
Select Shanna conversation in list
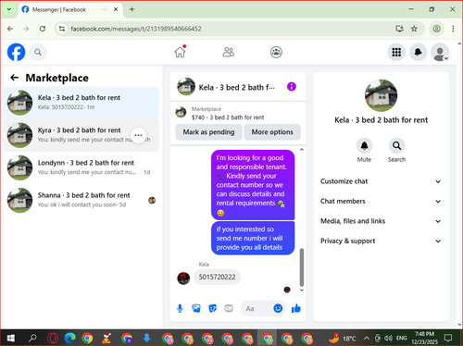click(x=81, y=200)
